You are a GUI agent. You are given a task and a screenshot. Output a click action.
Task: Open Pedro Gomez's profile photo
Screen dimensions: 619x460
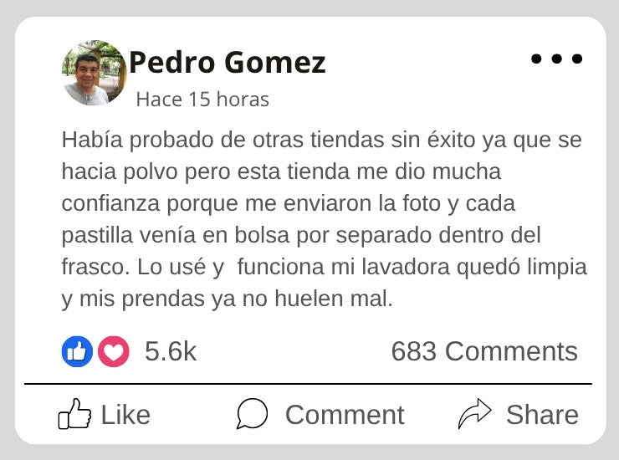pyautogui.click(x=95, y=74)
